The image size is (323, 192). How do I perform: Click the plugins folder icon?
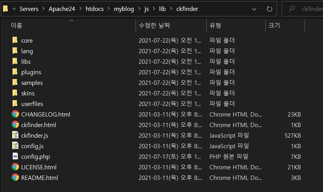[x=15, y=72]
